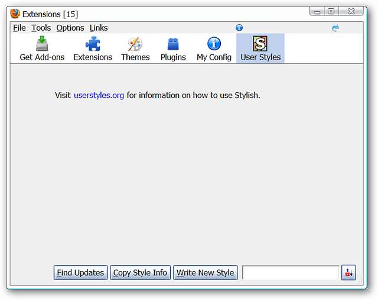Screen dimensions: 378x300
Task: Click the Firefox icon in the title bar
Action: [15, 14]
